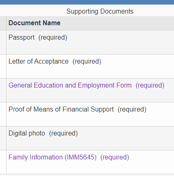Click the blue bar above Supporting Documents

coord(87,2)
